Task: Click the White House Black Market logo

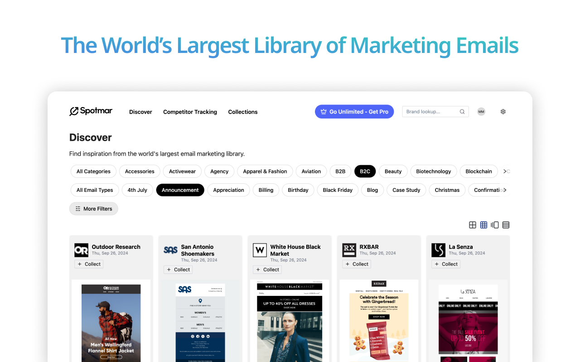Action: 260,250
